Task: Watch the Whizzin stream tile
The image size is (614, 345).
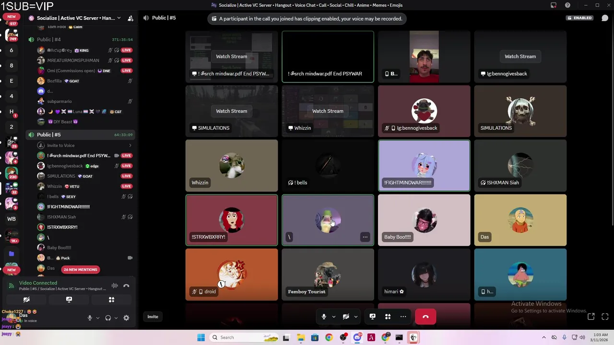Action: click(328, 111)
